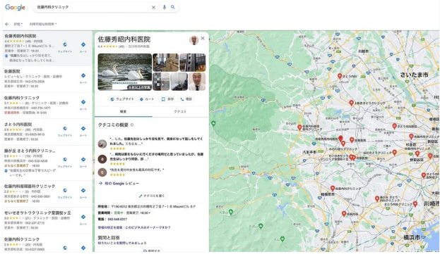This screenshot has width=440, height=254.
Task: Click the 保存 save button
Action: click(x=167, y=99)
